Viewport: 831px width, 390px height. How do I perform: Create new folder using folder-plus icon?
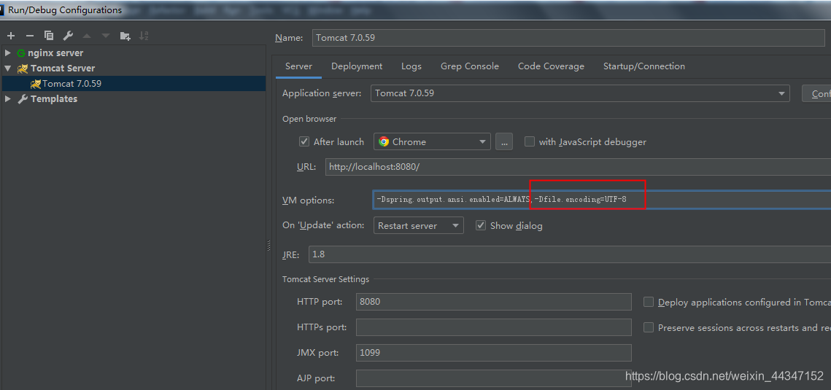125,36
